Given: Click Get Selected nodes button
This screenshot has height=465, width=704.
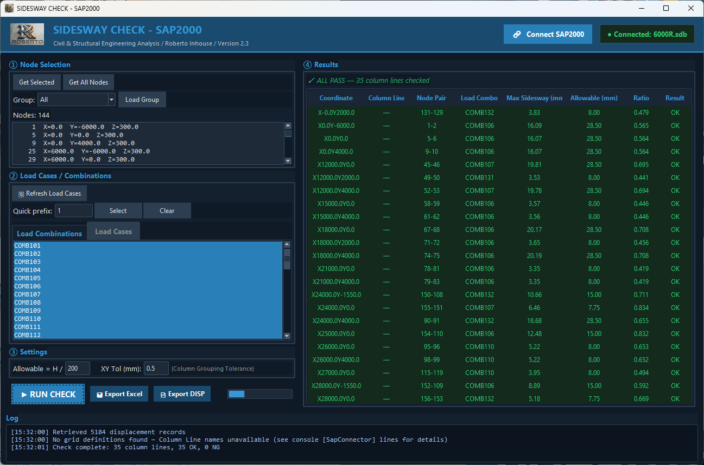Looking at the screenshot, I should point(37,82).
